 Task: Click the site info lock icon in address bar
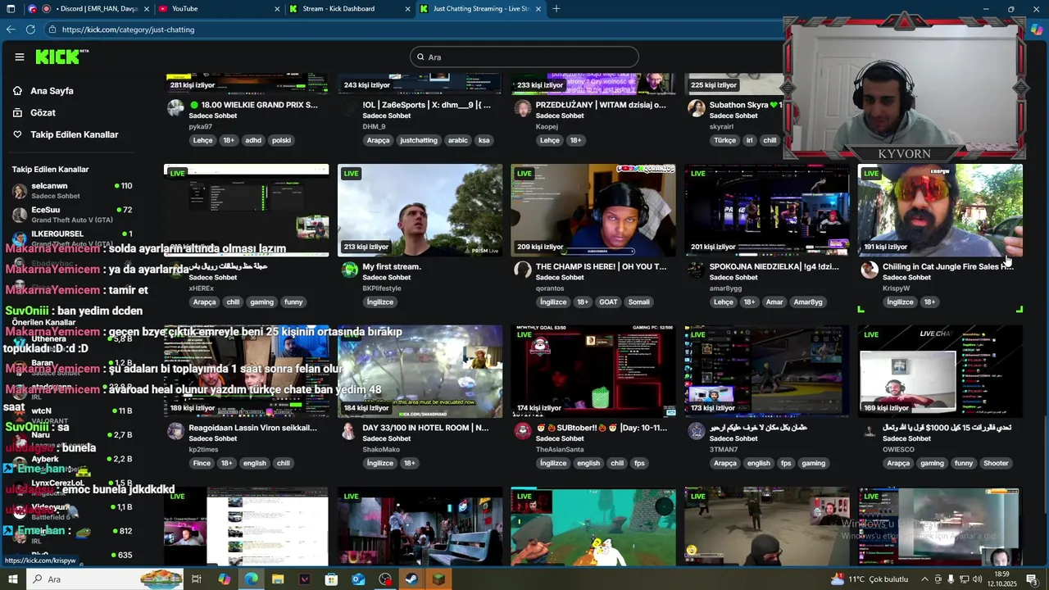(x=52, y=29)
